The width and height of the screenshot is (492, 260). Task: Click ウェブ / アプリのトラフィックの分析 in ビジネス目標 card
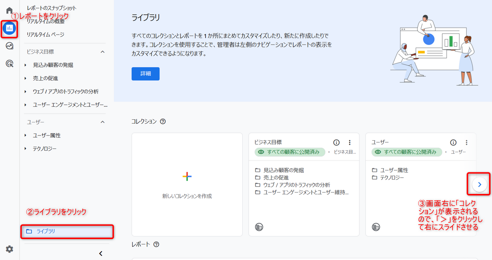[296, 185]
